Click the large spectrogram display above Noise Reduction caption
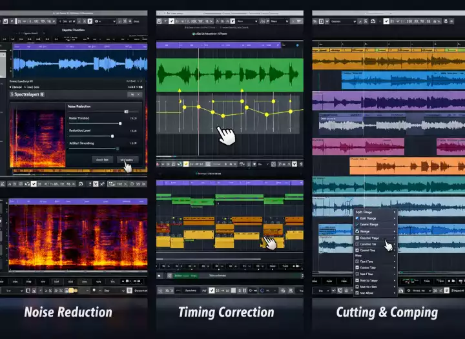This screenshot has width=465, height=339. click(x=78, y=237)
